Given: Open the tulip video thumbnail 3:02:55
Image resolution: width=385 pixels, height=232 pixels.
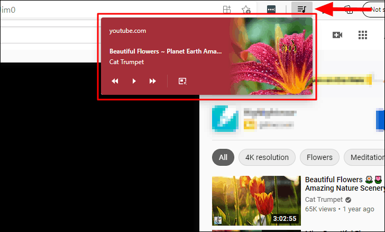Looking at the screenshot, I should tap(256, 201).
